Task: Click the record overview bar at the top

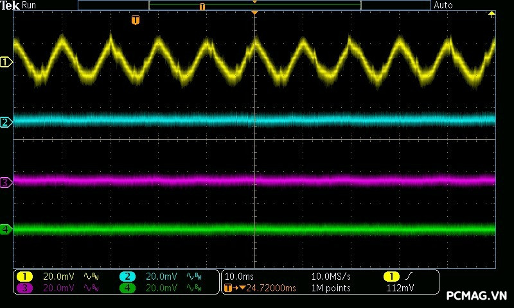Action: pos(254,5)
